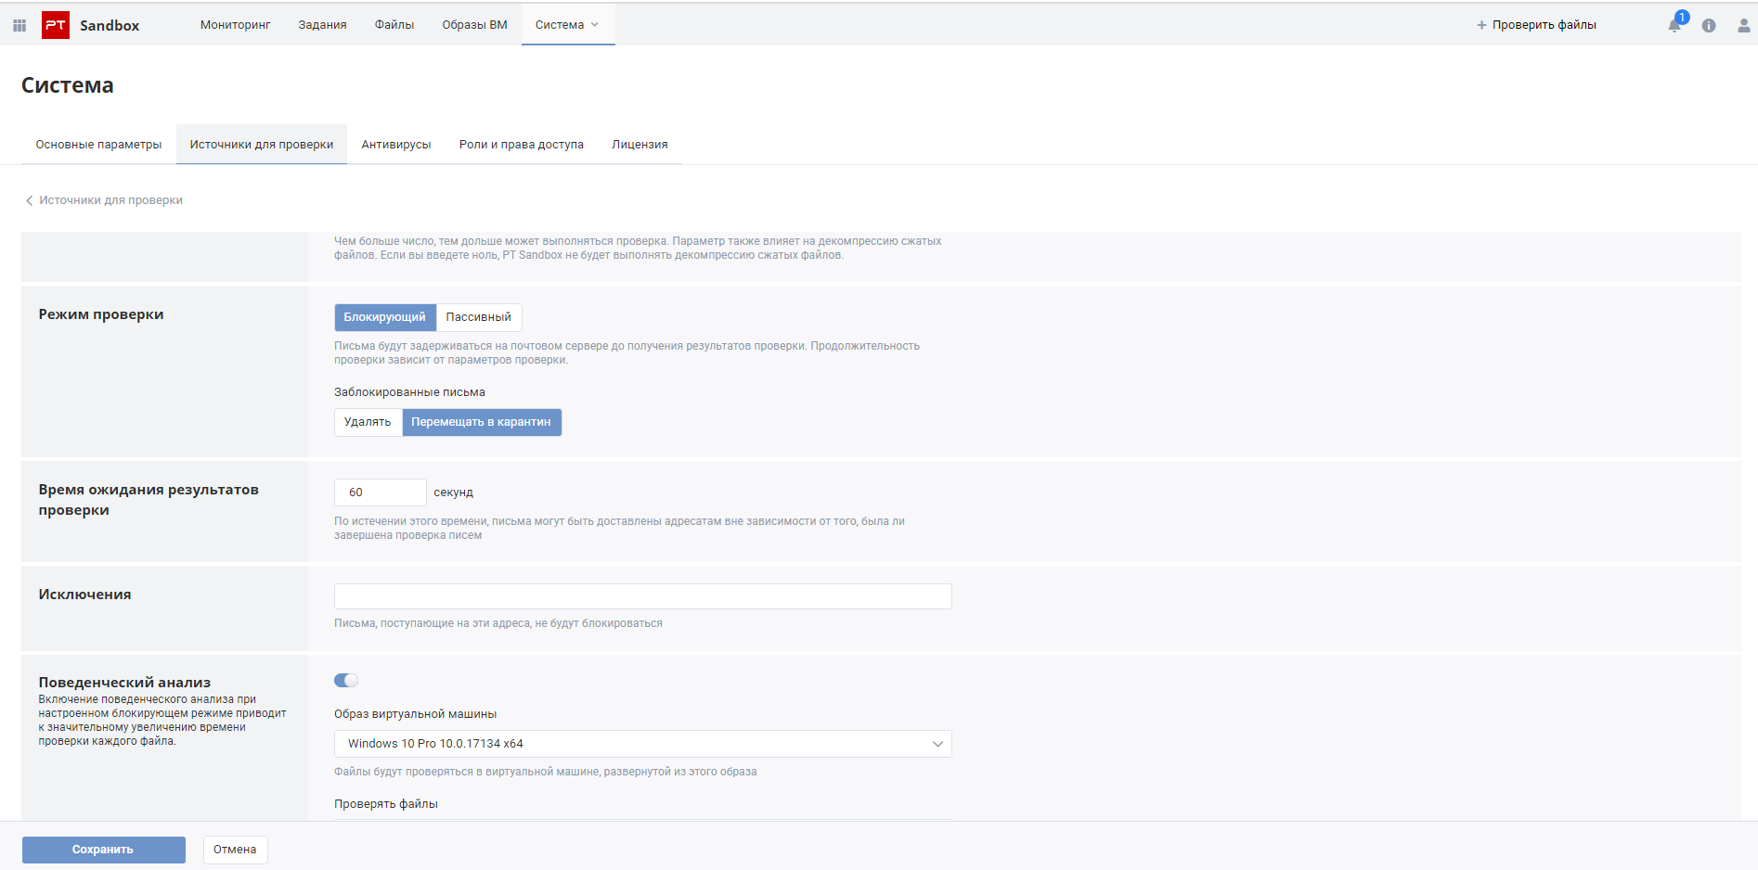The height and width of the screenshot is (870, 1758).
Task: Click the Проверять файлы label
Action: (386, 804)
